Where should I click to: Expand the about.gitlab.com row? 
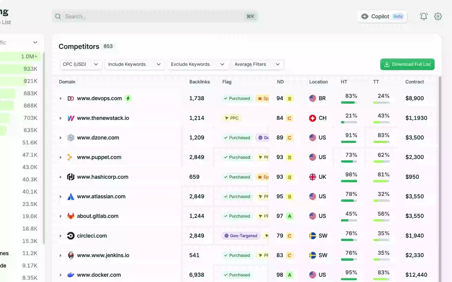click(x=61, y=216)
